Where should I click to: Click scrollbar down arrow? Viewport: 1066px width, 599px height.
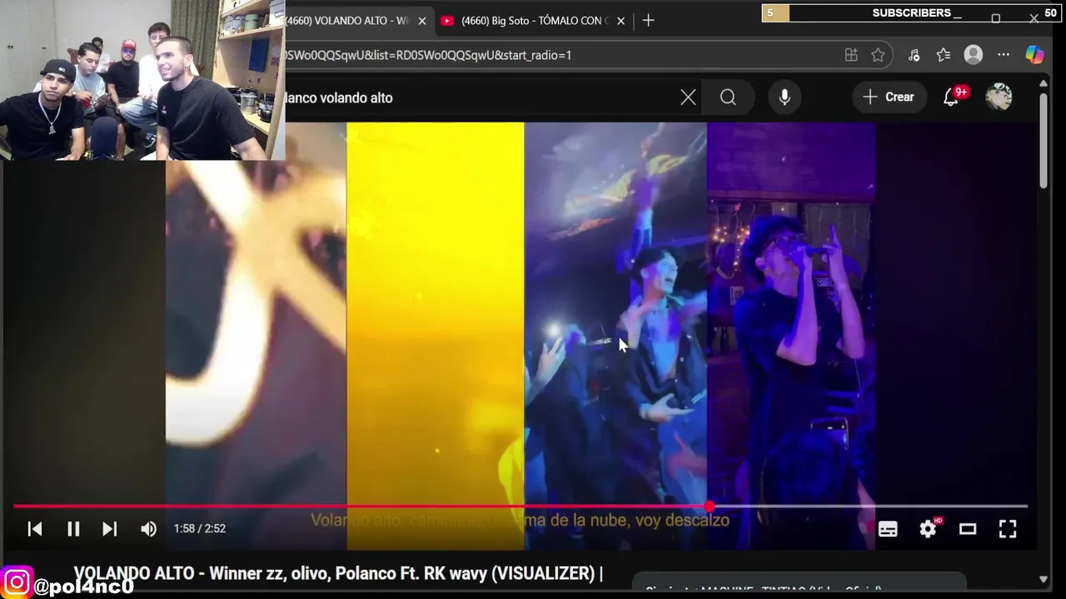click(x=1044, y=580)
